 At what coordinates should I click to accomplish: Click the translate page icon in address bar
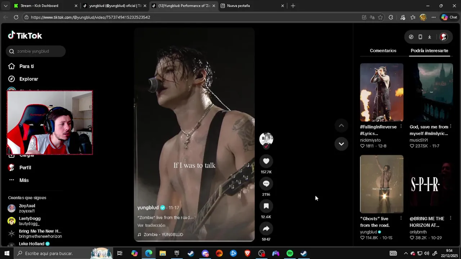372,17
